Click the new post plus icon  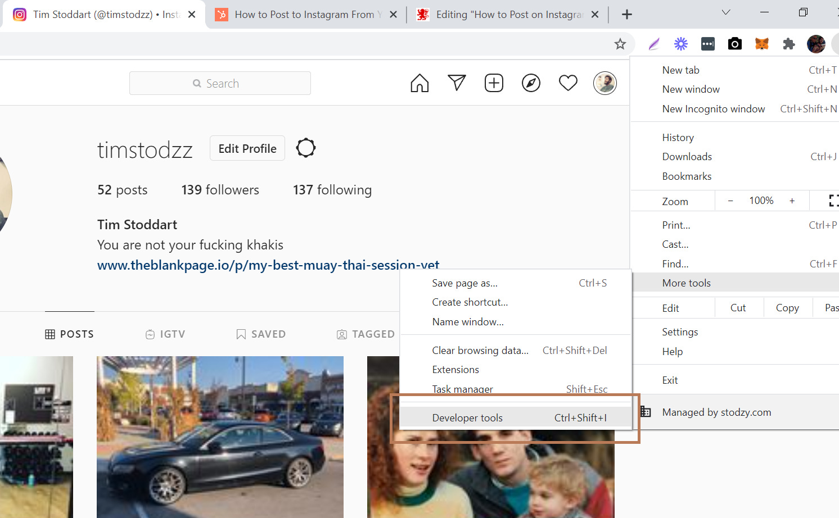point(494,83)
